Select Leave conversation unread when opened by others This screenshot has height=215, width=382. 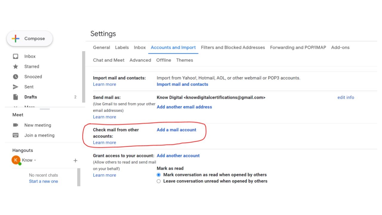click(x=158, y=181)
